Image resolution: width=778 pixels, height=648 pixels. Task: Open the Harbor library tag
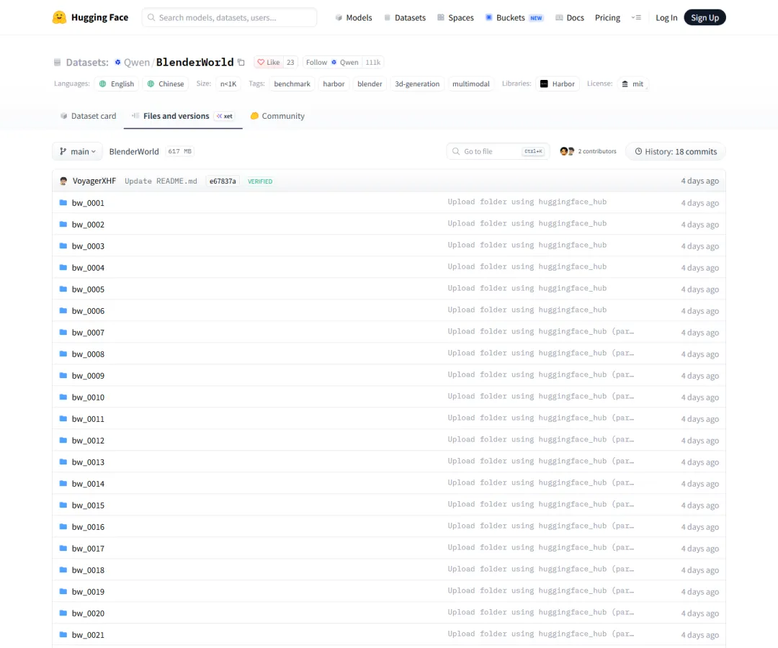558,84
